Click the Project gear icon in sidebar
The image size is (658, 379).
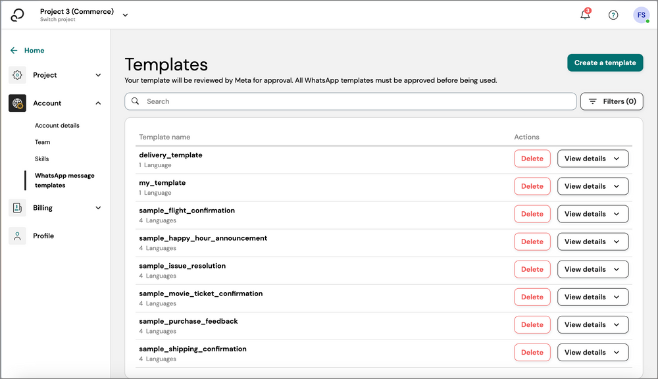(18, 75)
